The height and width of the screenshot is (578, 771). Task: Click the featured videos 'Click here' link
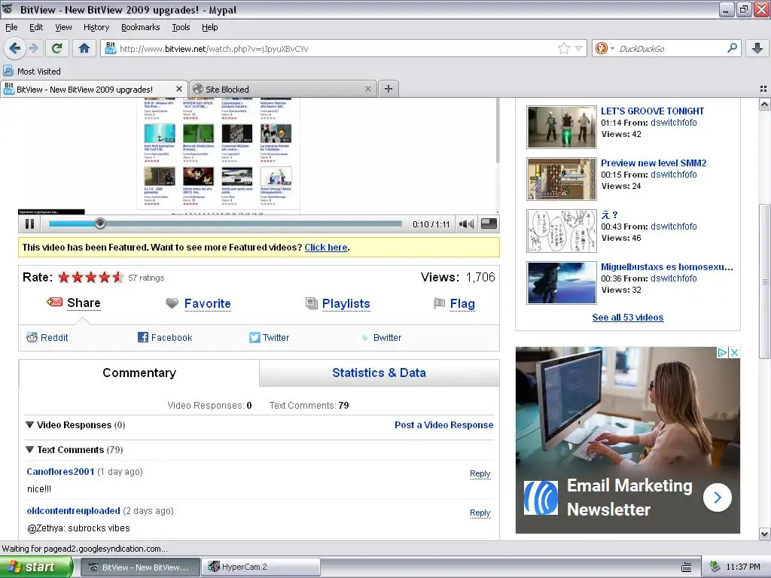click(x=325, y=247)
